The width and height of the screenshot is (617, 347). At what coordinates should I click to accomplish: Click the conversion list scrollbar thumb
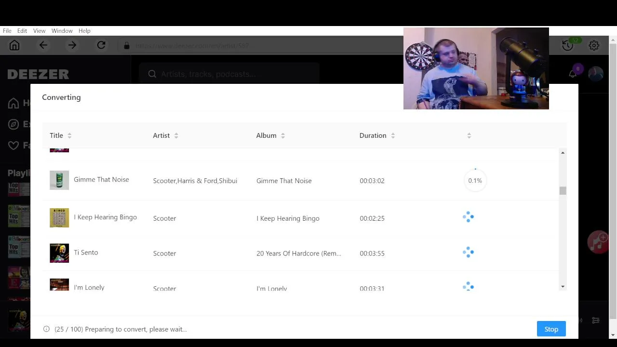[563, 191]
